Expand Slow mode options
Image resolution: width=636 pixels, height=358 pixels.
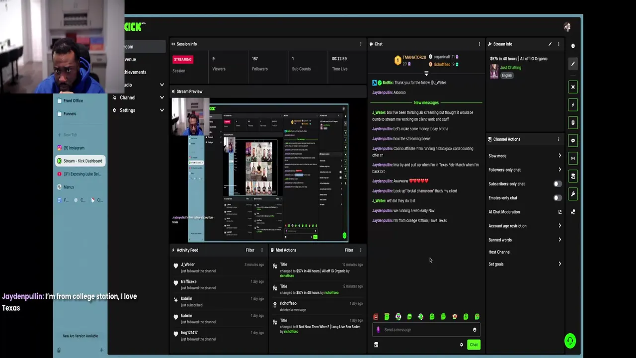pos(559,156)
